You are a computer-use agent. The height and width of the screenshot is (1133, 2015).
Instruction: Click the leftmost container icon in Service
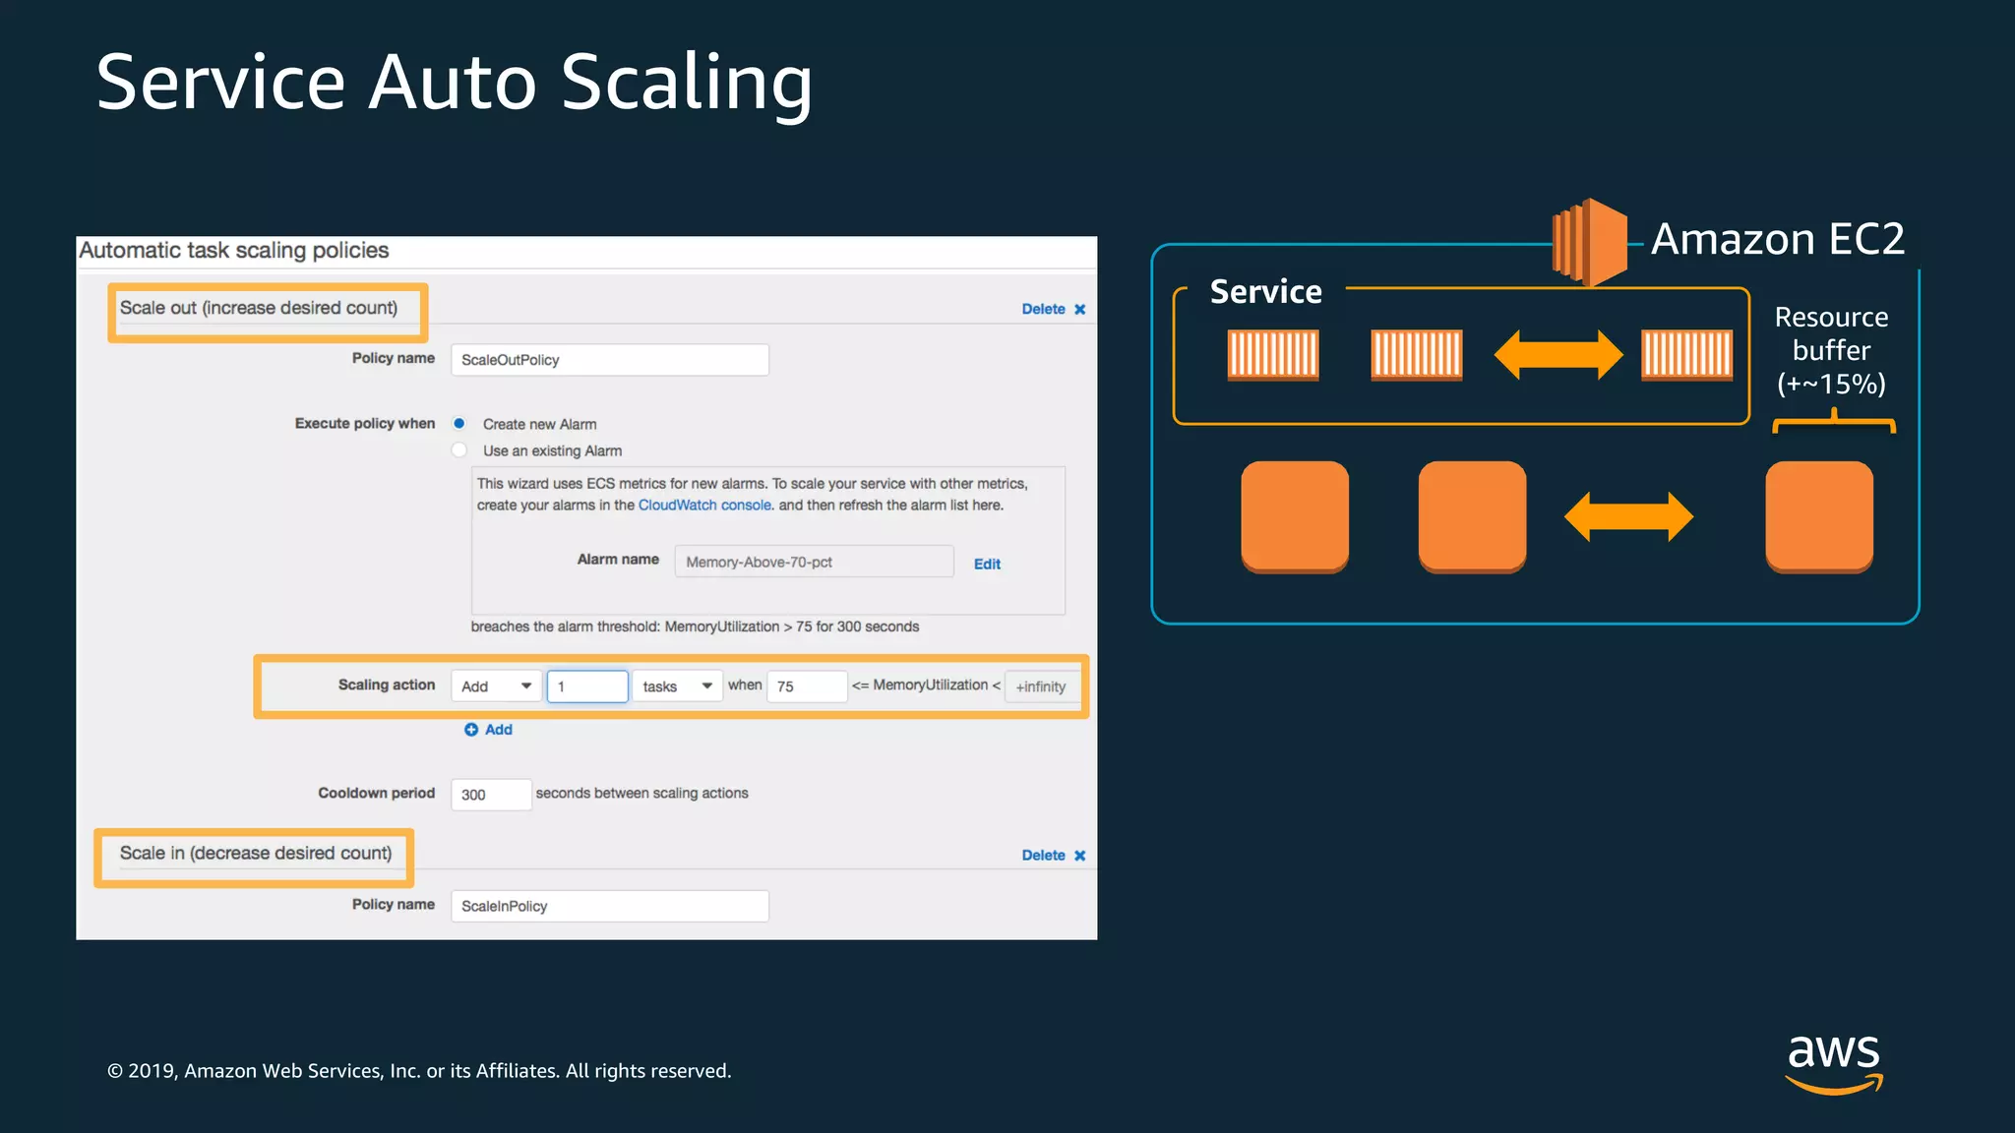pos(1272,354)
